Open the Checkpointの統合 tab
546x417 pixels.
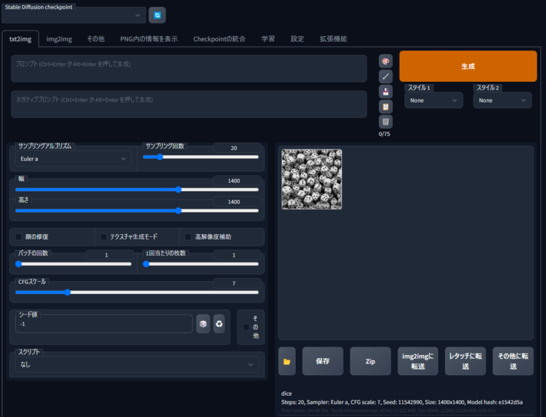click(x=220, y=39)
